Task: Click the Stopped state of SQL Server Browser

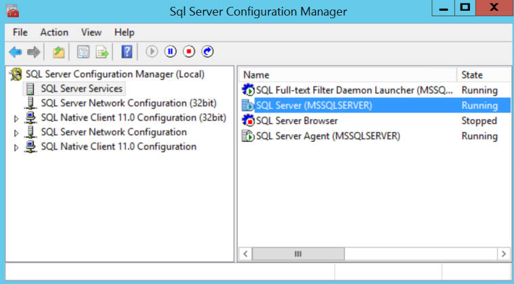Action: (x=479, y=121)
